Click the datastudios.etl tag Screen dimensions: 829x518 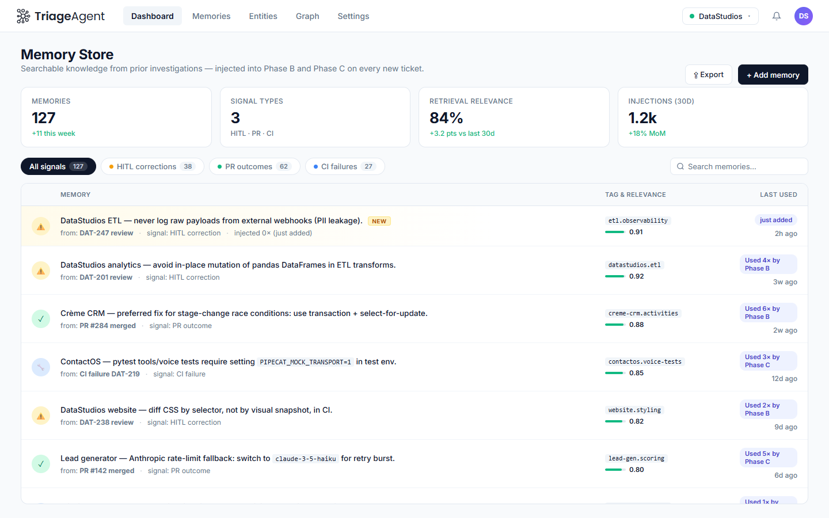click(634, 265)
